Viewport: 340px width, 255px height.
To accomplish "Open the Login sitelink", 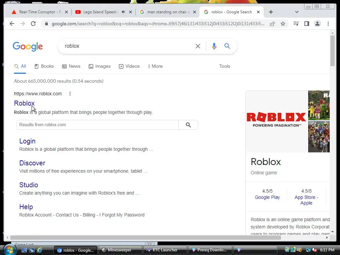I will 27,141.
